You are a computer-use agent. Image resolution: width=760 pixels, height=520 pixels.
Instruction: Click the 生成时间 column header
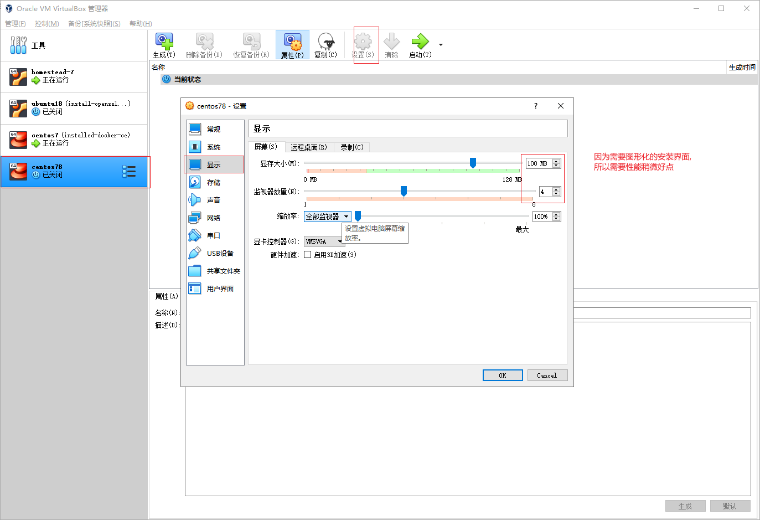click(742, 68)
